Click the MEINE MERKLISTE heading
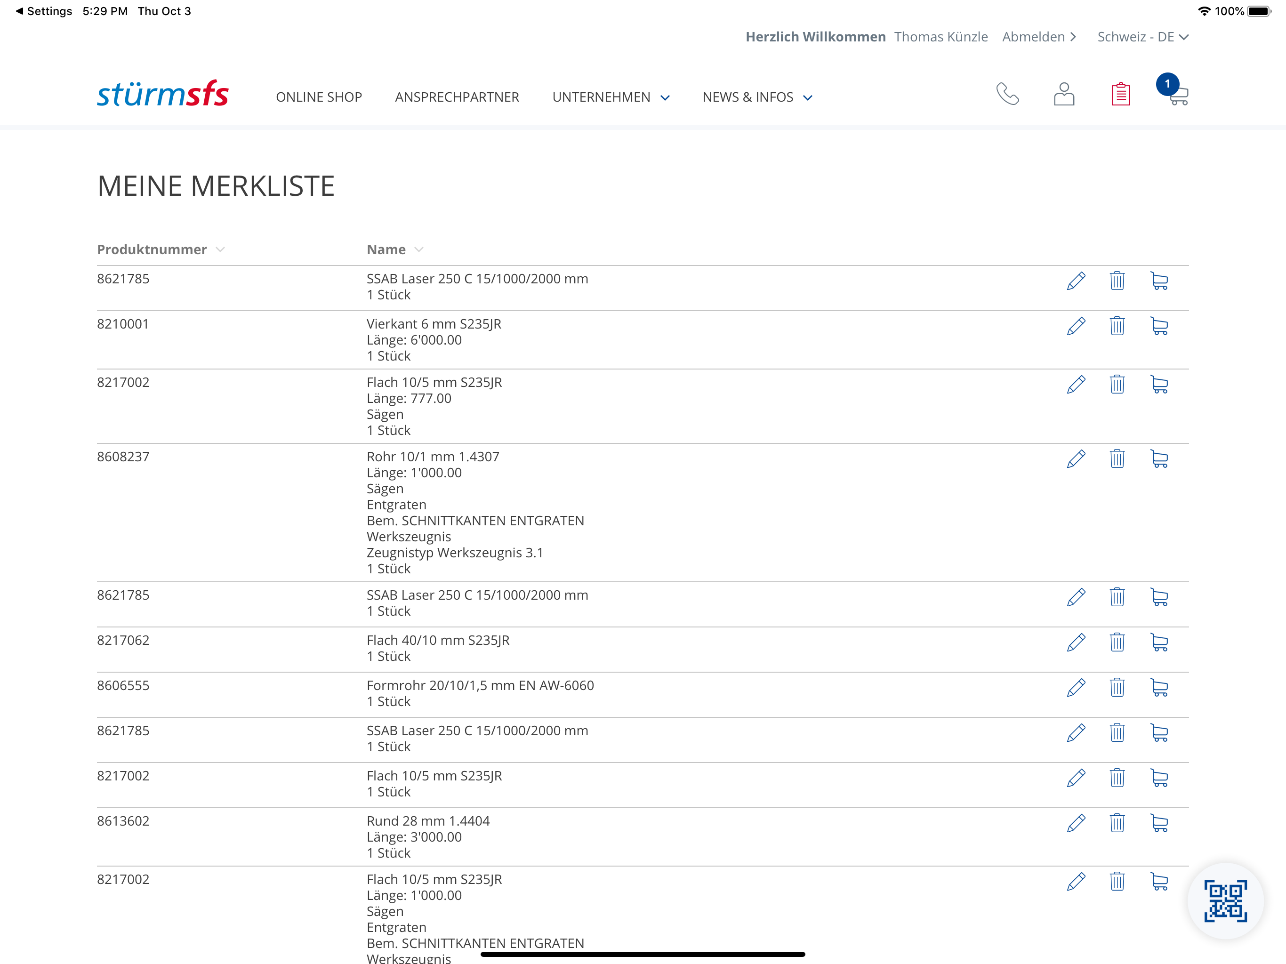The image size is (1286, 964). (x=216, y=186)
